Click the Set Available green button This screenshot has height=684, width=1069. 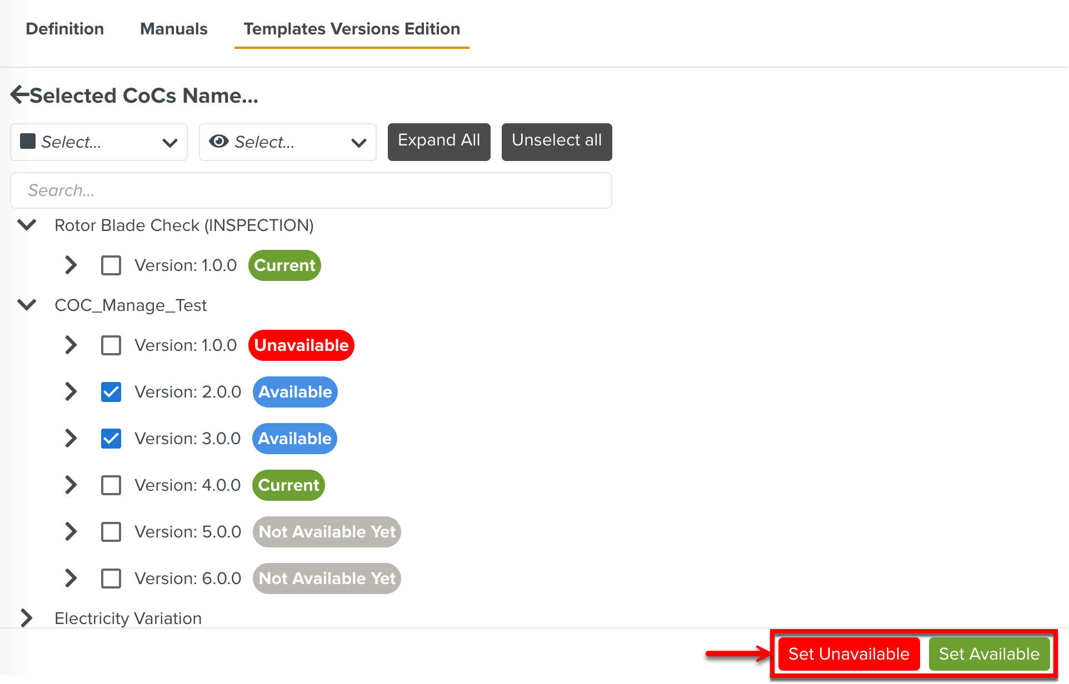tap(988, 654)
